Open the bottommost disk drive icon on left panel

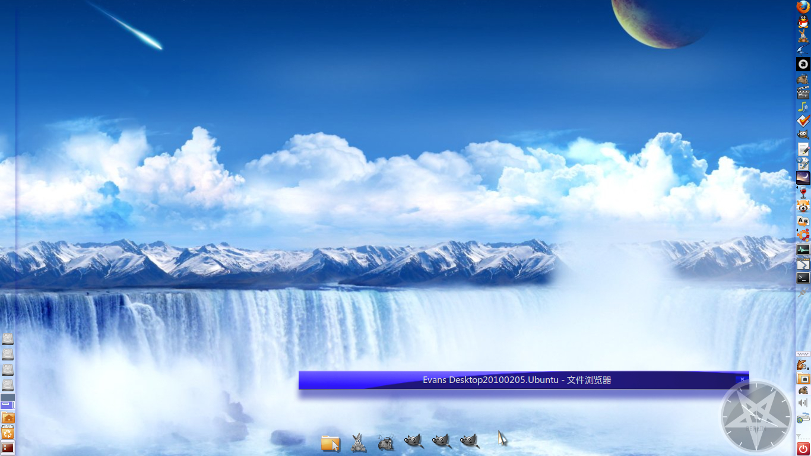coord(8,385)
